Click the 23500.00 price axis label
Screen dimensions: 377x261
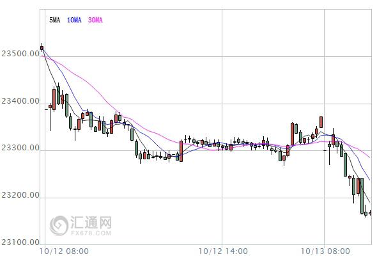click(20, 54)
